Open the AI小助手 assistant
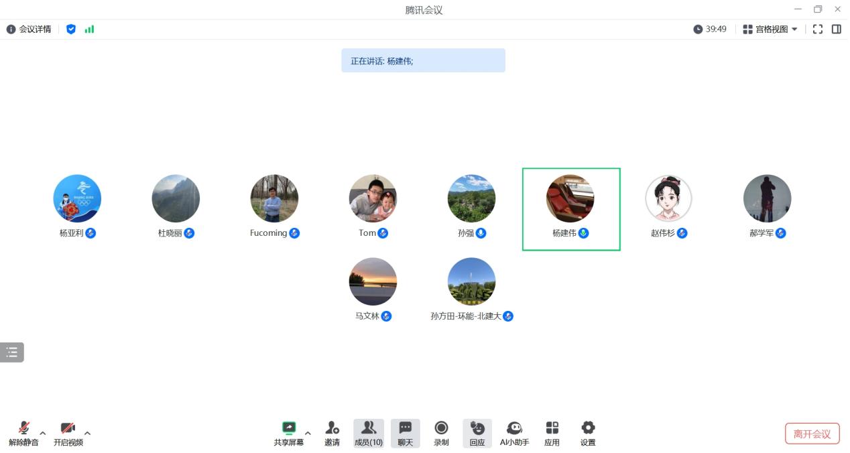This screenshot has width=850, height=453. [x=514, y=433]
